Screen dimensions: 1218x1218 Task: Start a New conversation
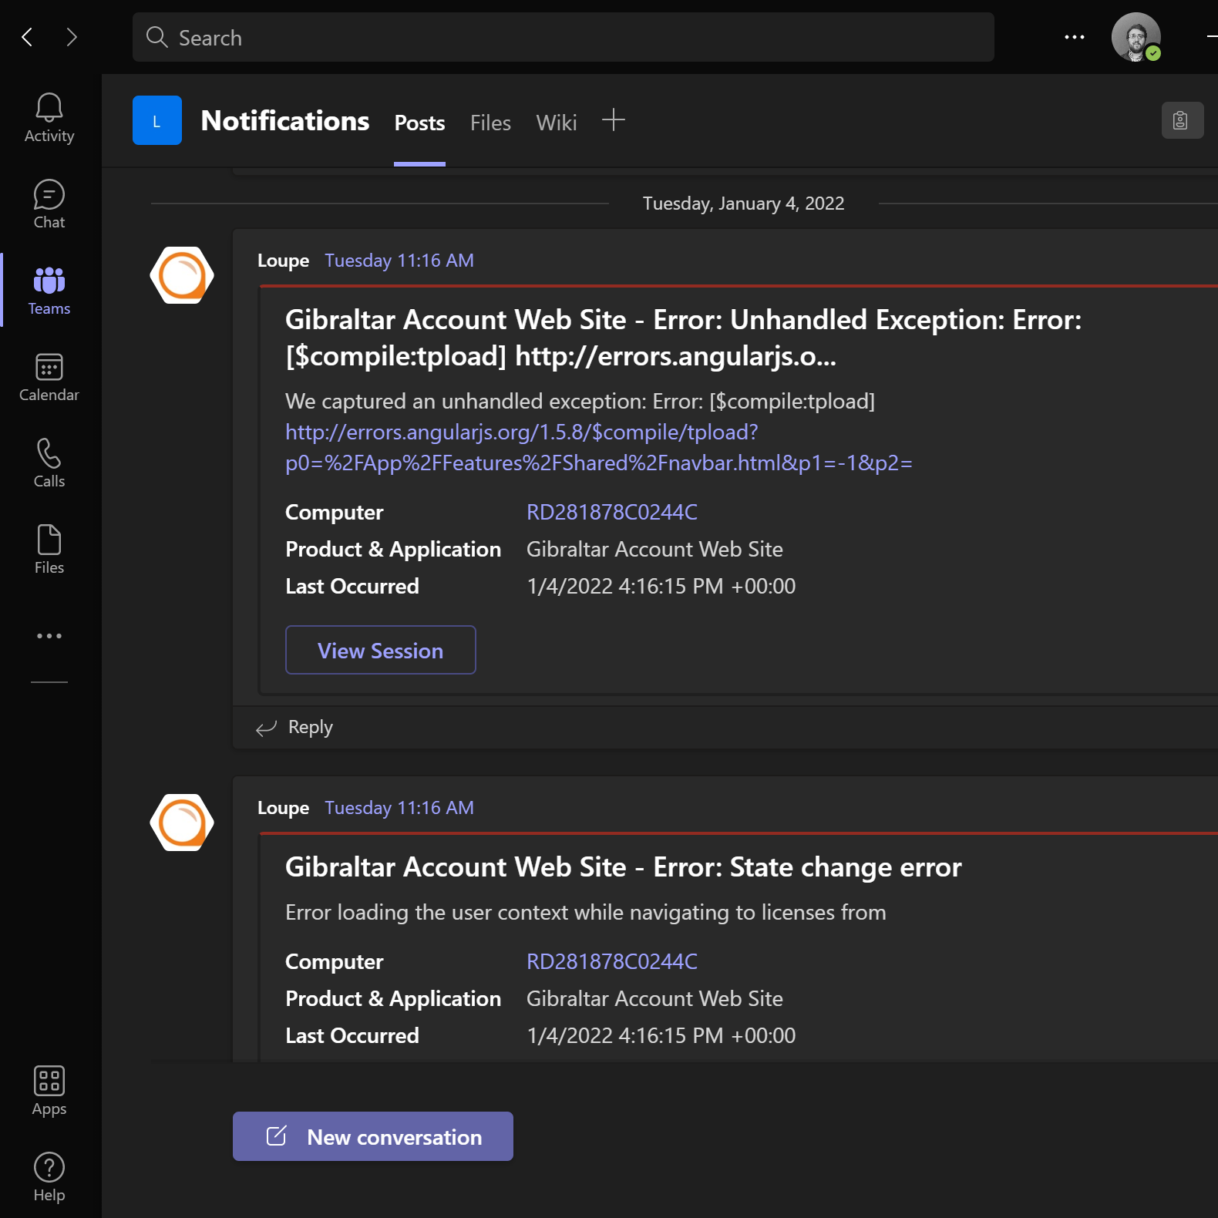373,1136
